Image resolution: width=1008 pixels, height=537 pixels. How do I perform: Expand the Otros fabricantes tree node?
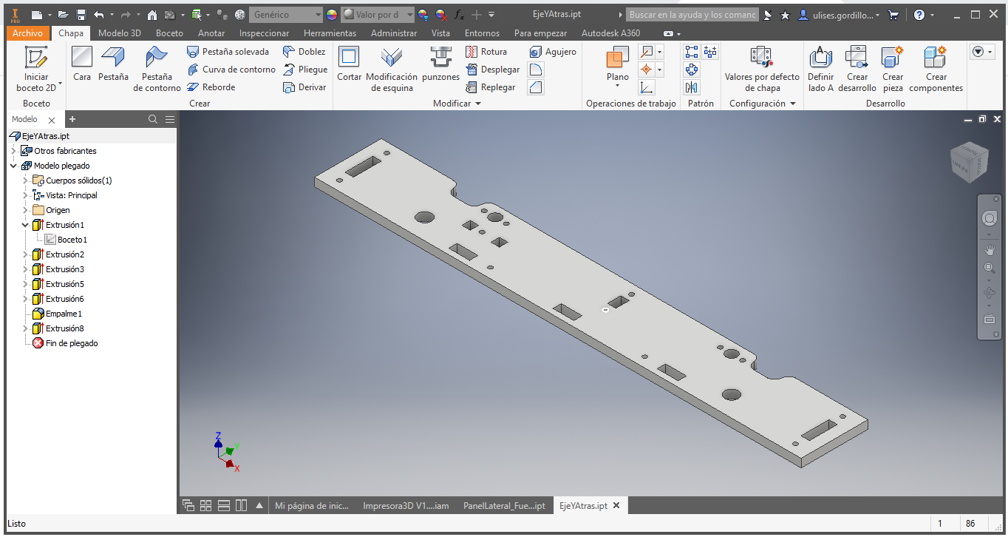tap(14, 151)
